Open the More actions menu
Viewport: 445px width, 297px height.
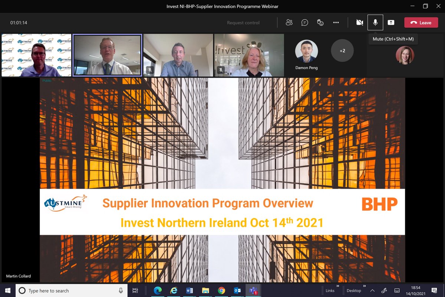click(x=336, y=22)
